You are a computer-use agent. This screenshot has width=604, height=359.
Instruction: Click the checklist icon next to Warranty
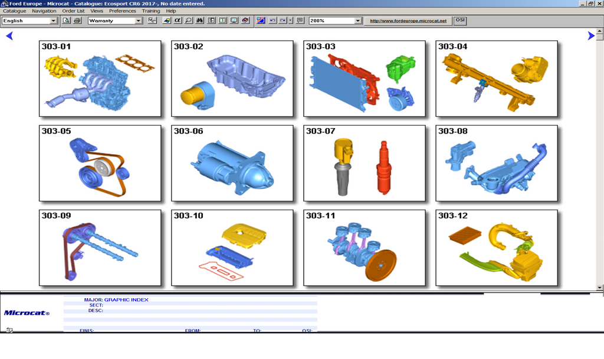coord(152,21)
